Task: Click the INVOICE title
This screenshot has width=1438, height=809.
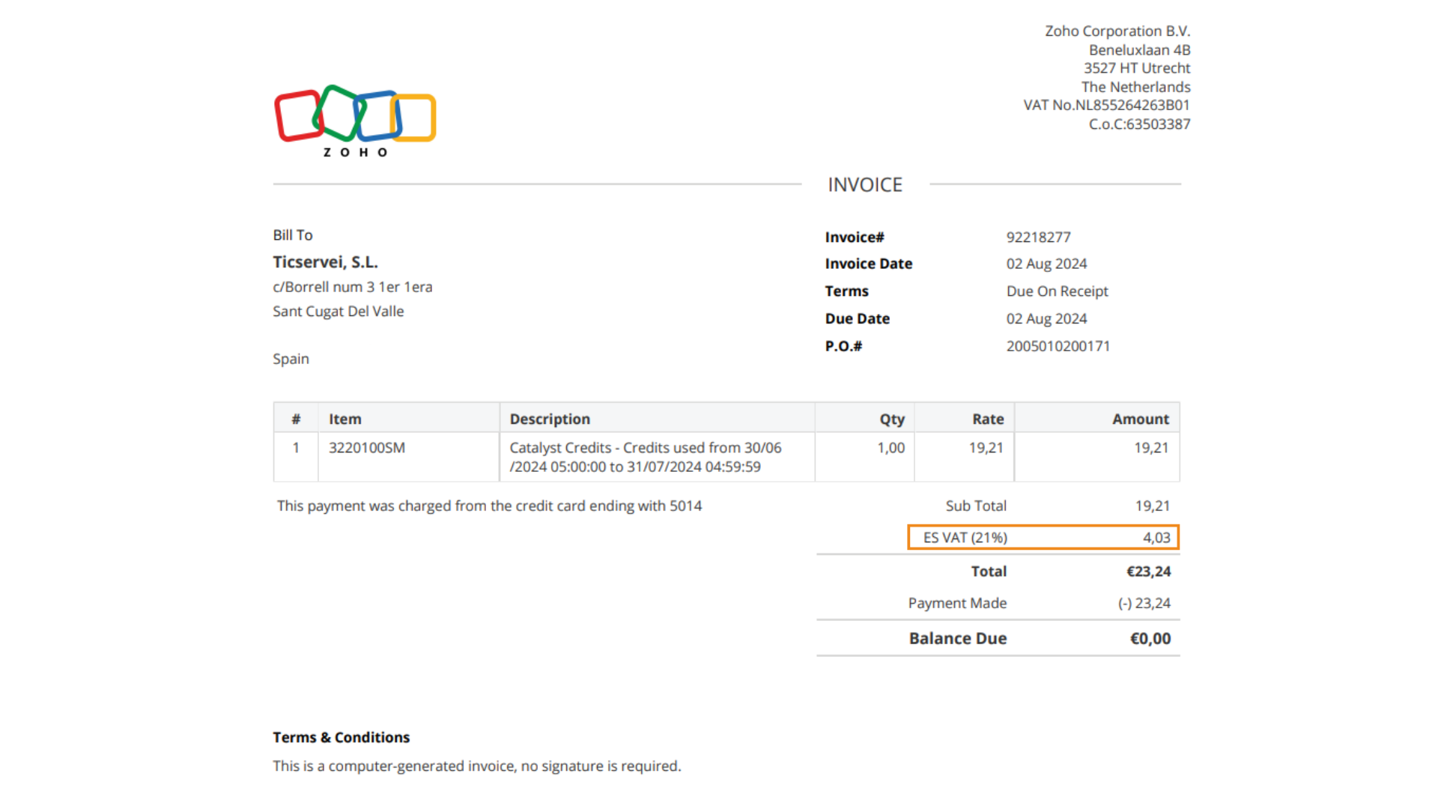Action: coord(864,185)
